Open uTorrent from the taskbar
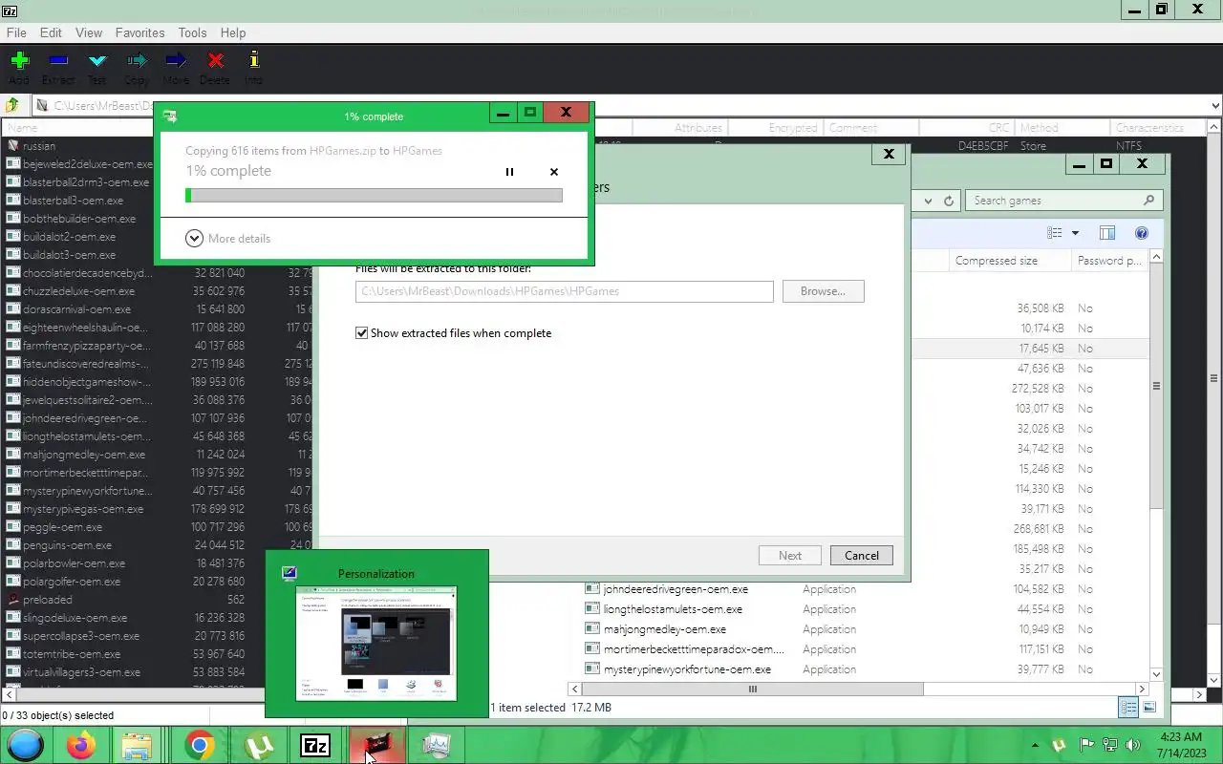This screenshot has height=764, width=1223. pos(258,745)
